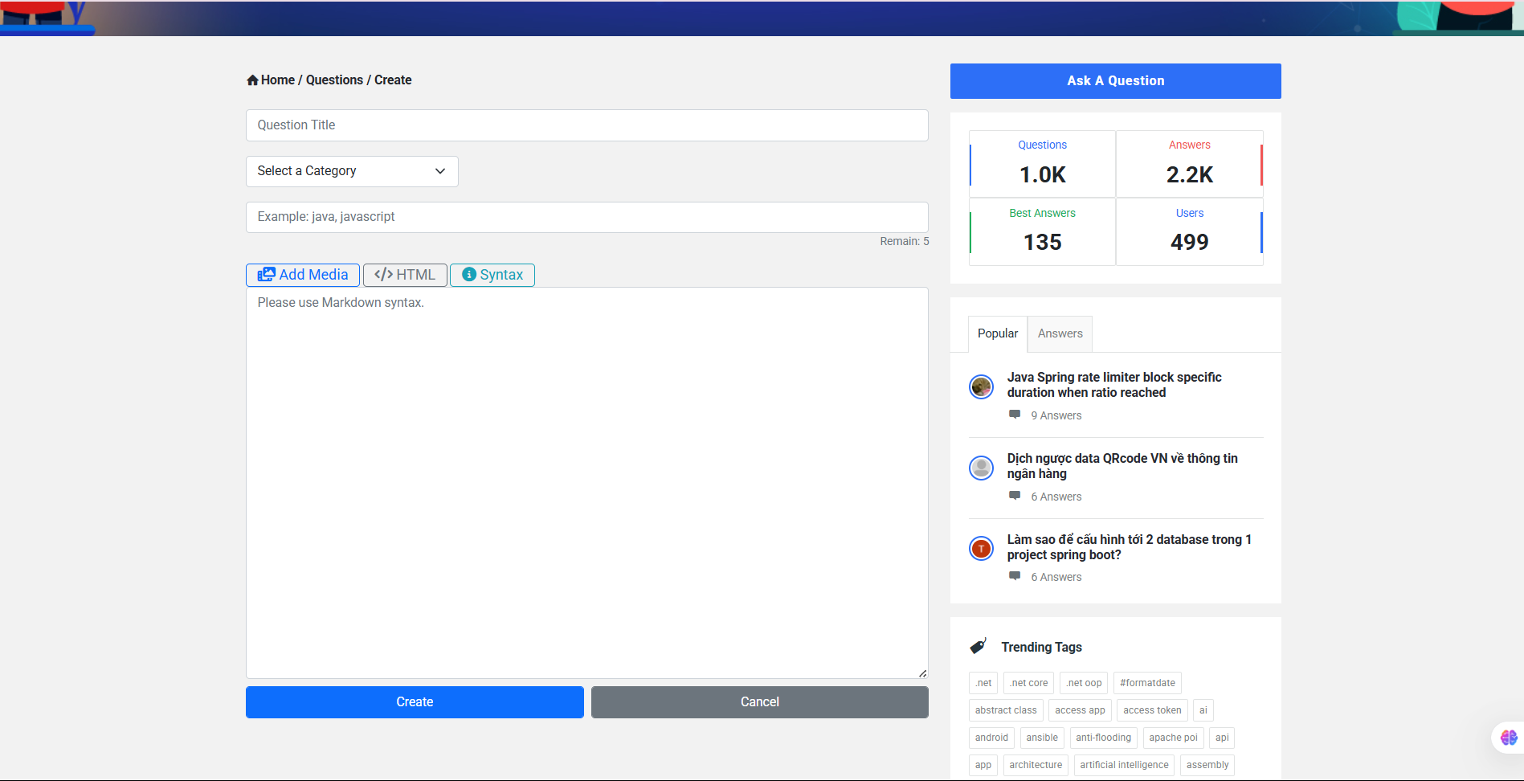Open Java Spring rate limiter question
The width and height of the screenshot is (1524, 781).
coord(1114,385)
